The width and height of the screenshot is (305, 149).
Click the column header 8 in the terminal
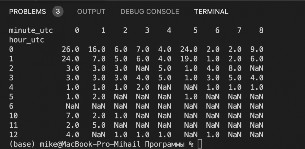[261, 30]
